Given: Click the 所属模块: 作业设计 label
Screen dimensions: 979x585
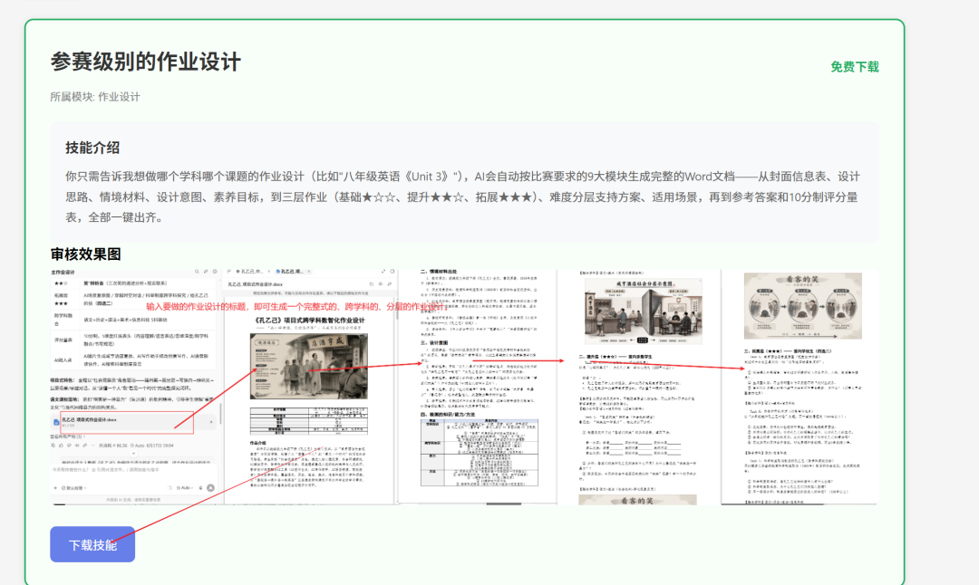Looking at the screenshot, I should coord(95,97).
